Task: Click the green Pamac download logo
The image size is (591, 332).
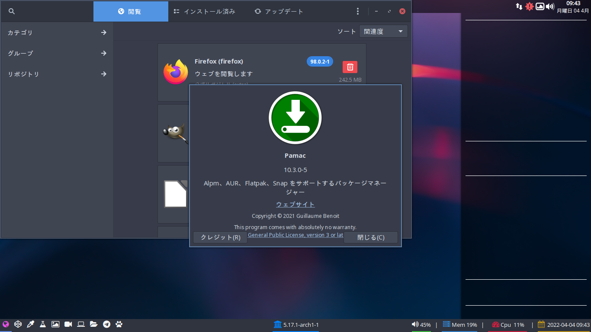Action: point(295,118)
